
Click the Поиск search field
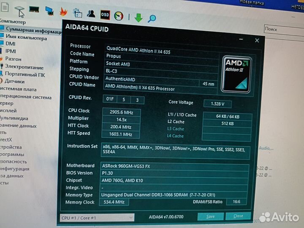click(x=284, y=30)
